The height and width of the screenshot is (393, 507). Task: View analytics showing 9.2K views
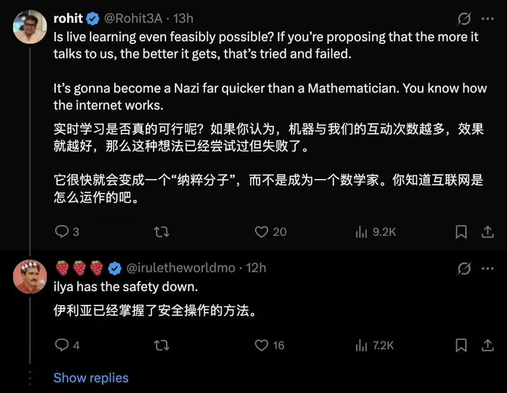375,232
